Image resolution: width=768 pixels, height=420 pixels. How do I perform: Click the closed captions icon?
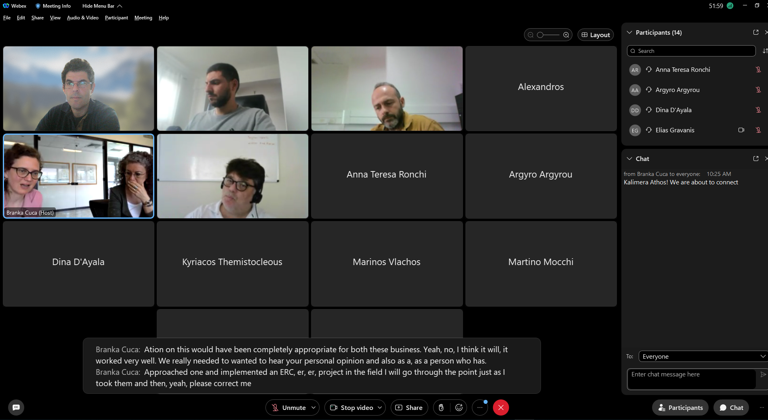pyautogui.click(x=16, y=407)
